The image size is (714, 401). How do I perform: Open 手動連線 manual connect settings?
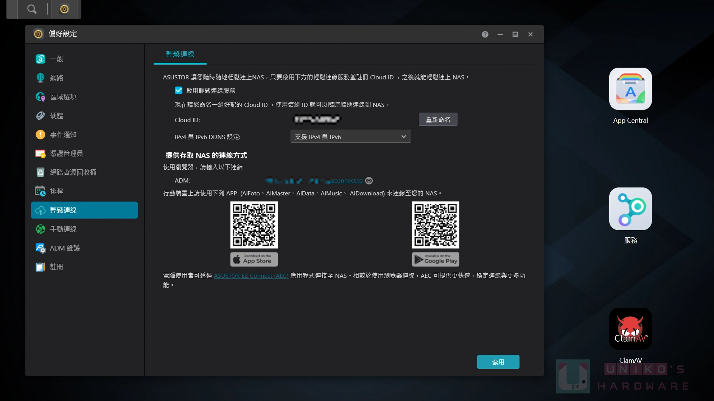click(x=84, y=229)
